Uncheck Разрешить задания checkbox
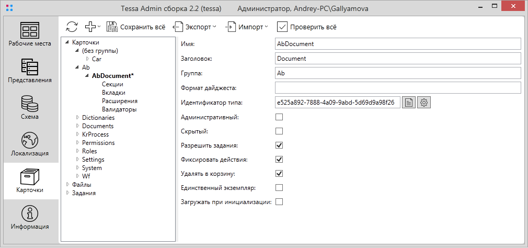This screenshot has width=528, height=248. click(x=279, y=145)
